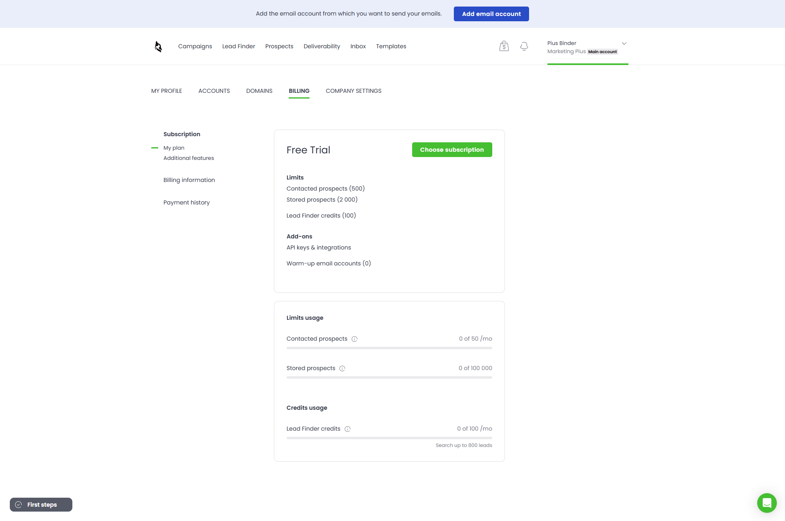The width and height of the screenshot is (785, 521).
Task: Open the chat support widget icon
Action: coord(767,503)
